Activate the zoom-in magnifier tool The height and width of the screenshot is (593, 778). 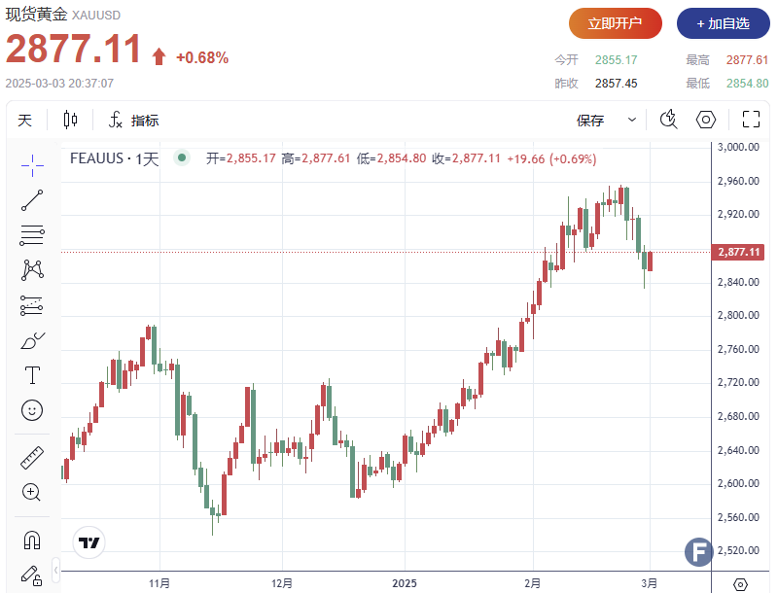click(x=32, y=493)
